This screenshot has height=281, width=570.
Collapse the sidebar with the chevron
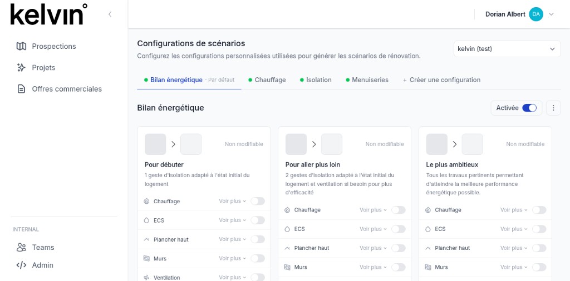click(110, 14)
